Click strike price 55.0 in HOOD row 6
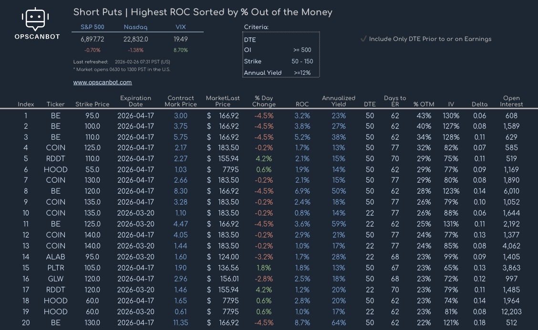Image resolution: width=538 pixels, height=330 pixels. tap(93, 169)
